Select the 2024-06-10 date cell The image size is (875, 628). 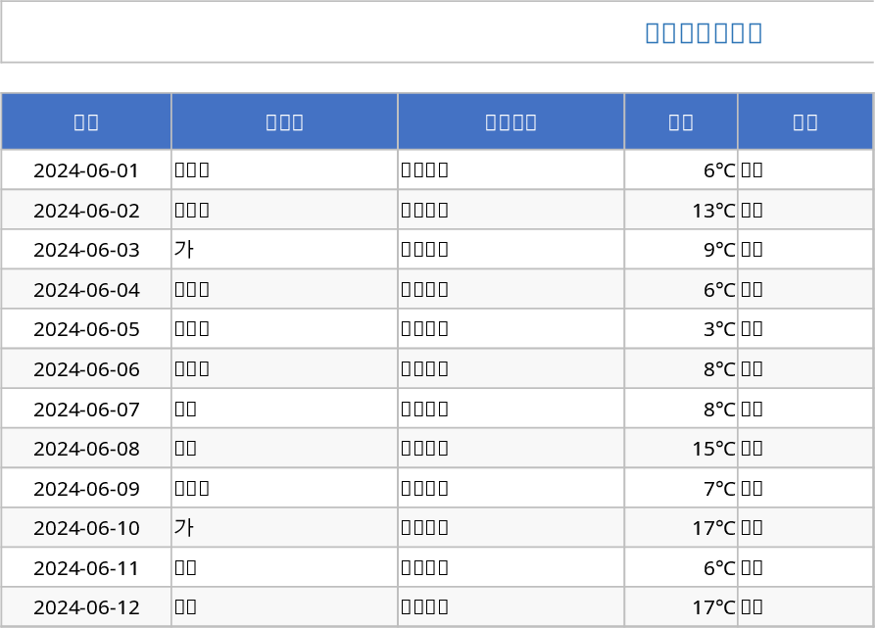[86, 528]
